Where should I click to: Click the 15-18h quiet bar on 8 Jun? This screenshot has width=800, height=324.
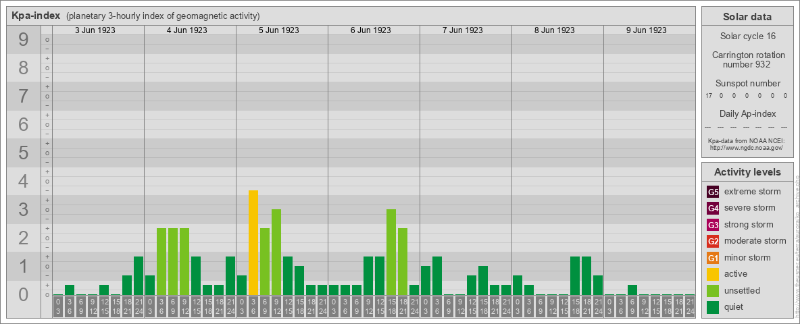tap(574, 275)
